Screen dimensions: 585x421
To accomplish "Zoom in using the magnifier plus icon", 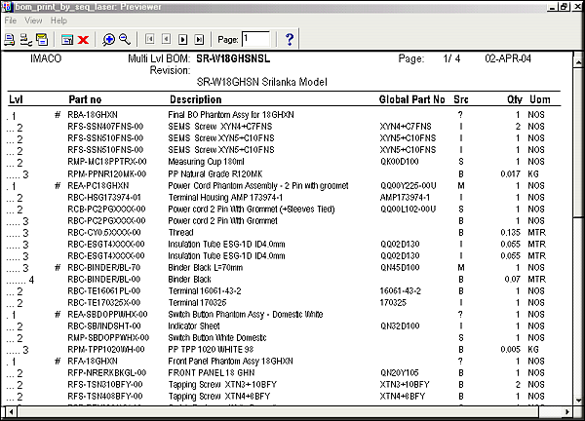I will [108, 39].
